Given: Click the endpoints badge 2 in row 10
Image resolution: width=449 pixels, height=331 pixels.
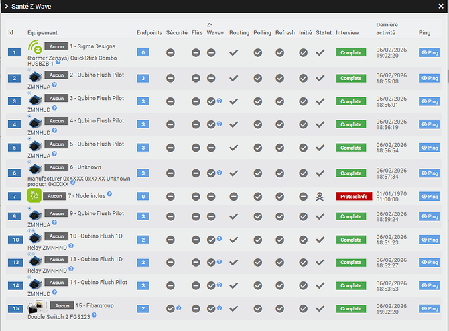Looking at the screenshot, I should pos(143,240).
